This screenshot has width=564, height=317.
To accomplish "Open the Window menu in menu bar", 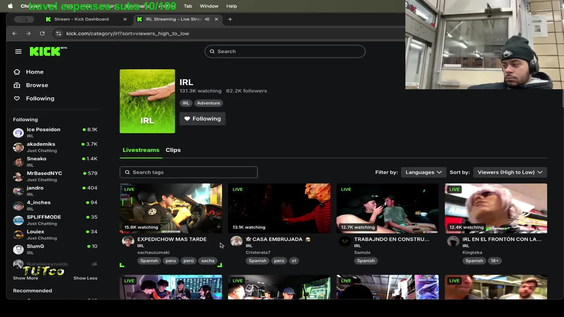I will tap(209, 6).
